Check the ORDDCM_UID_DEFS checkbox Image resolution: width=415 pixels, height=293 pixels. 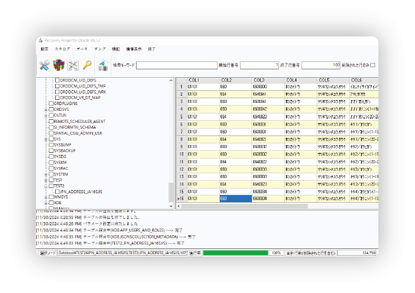(x=57, y=80)
